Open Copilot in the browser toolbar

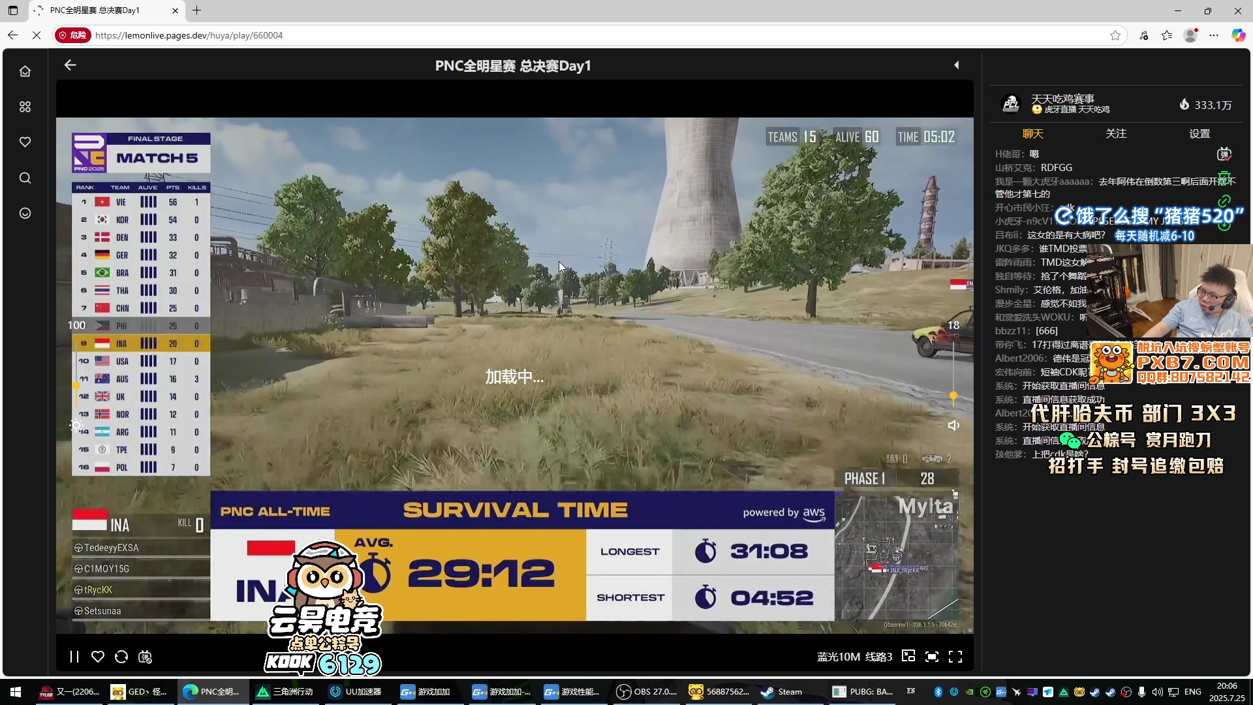[x=1238, y=35]
